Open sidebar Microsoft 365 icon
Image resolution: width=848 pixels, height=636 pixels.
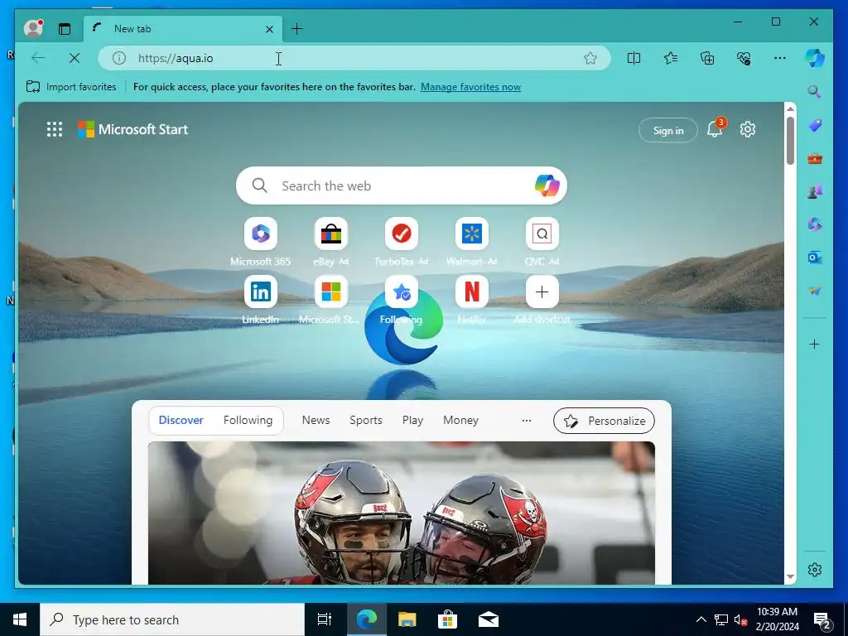pyautogui.click(x=815, y=224)
